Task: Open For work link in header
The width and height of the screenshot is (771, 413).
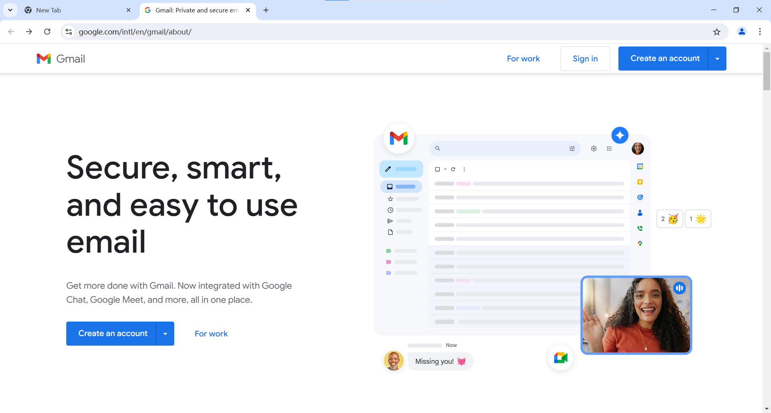Action: coord(523,59)
